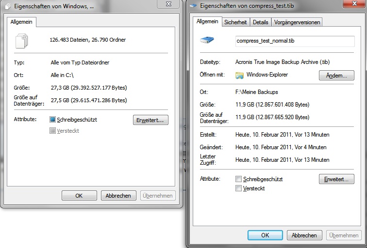Open the Details tab
367x248 pixels.
(x=261, y=22)
